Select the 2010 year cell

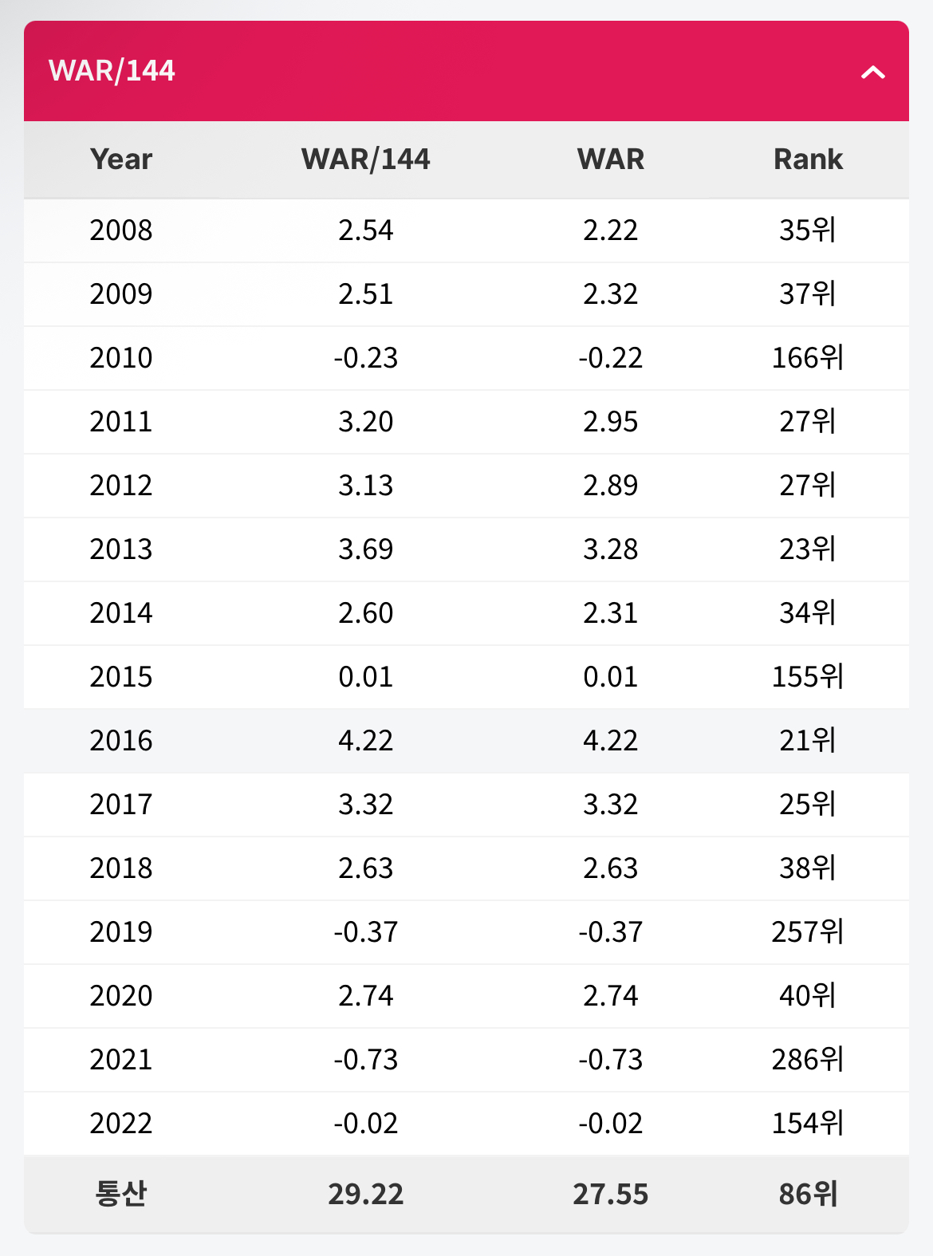tap(121, 358)
